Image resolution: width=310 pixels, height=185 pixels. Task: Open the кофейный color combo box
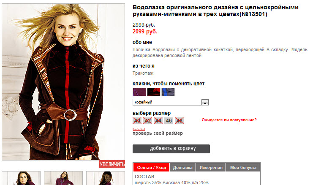coord(171,102)
